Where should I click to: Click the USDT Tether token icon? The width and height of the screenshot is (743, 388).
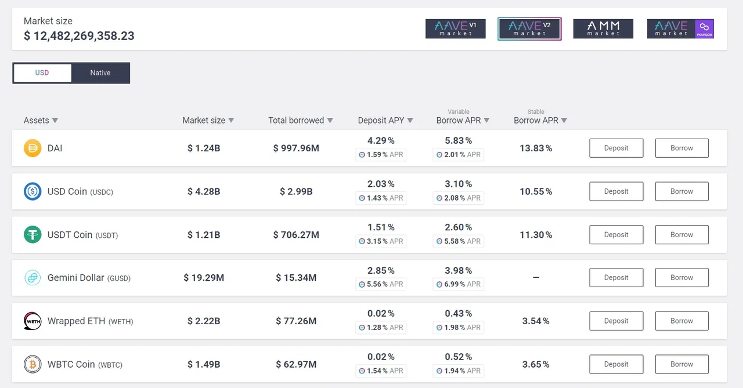[33, 235]
